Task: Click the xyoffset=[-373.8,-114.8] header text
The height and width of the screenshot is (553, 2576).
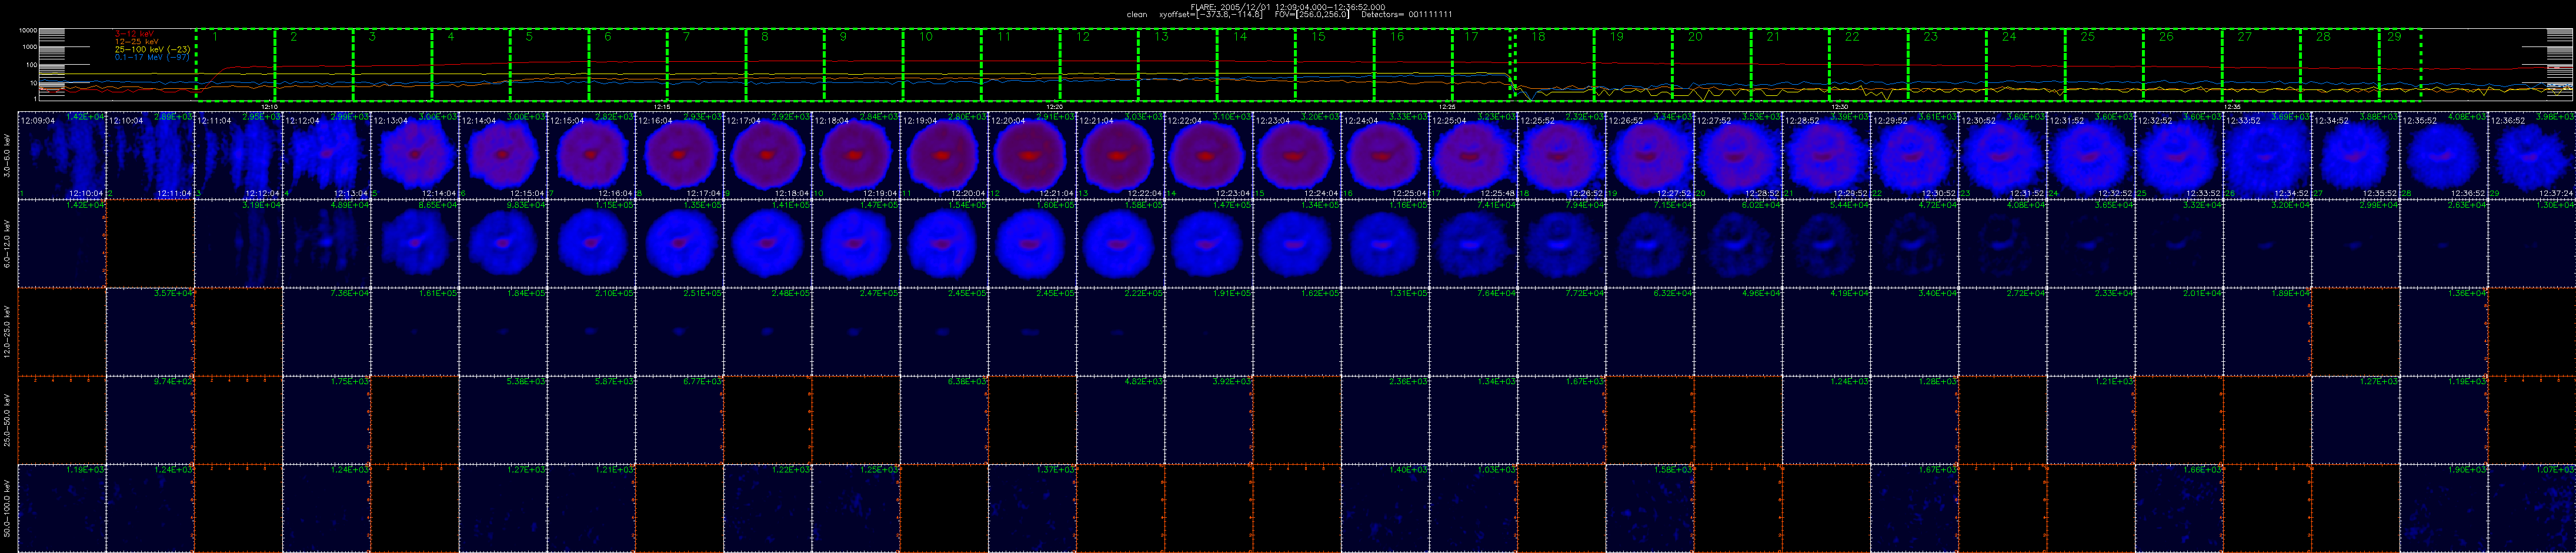Action: [1210, 15]
